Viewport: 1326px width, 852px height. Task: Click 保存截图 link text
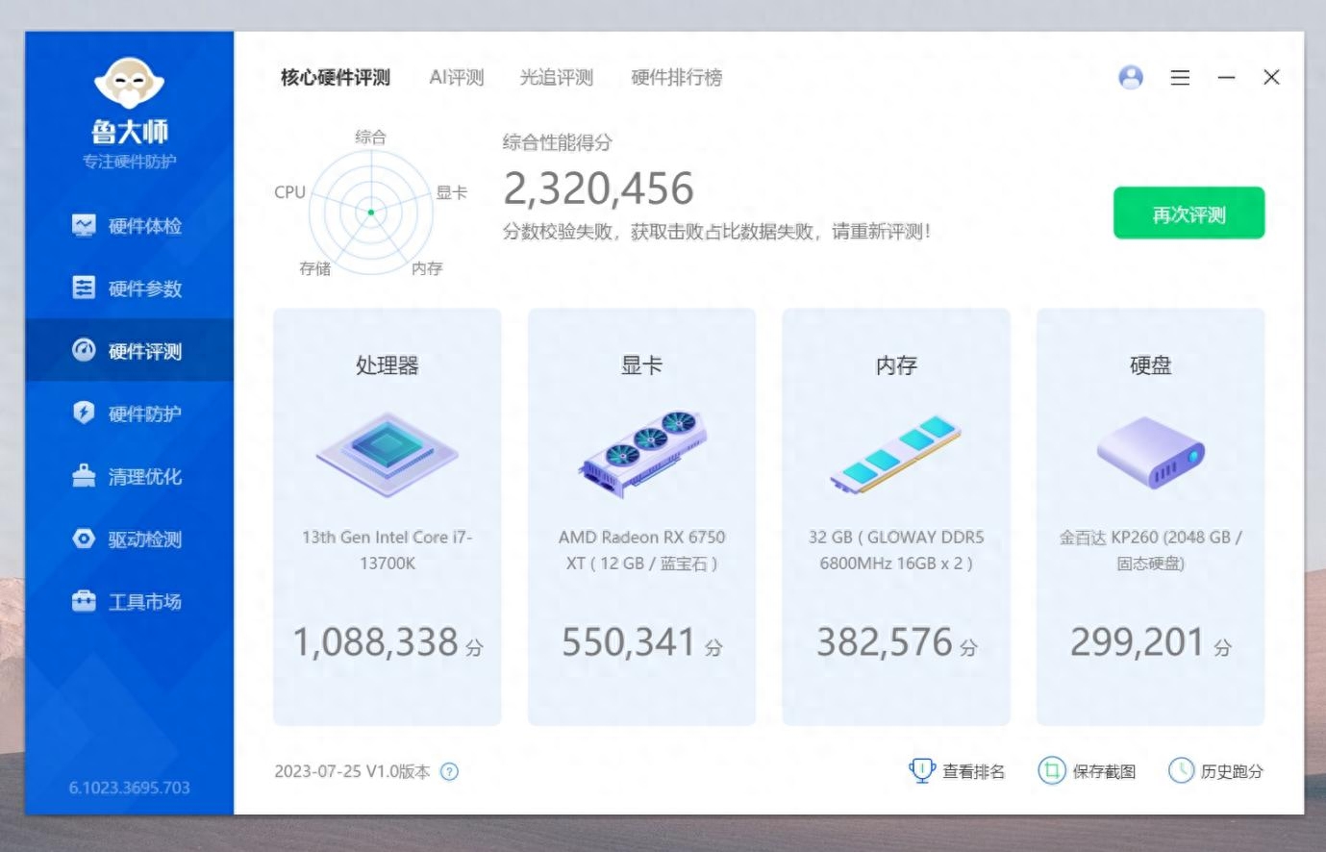coord(1104,771)
